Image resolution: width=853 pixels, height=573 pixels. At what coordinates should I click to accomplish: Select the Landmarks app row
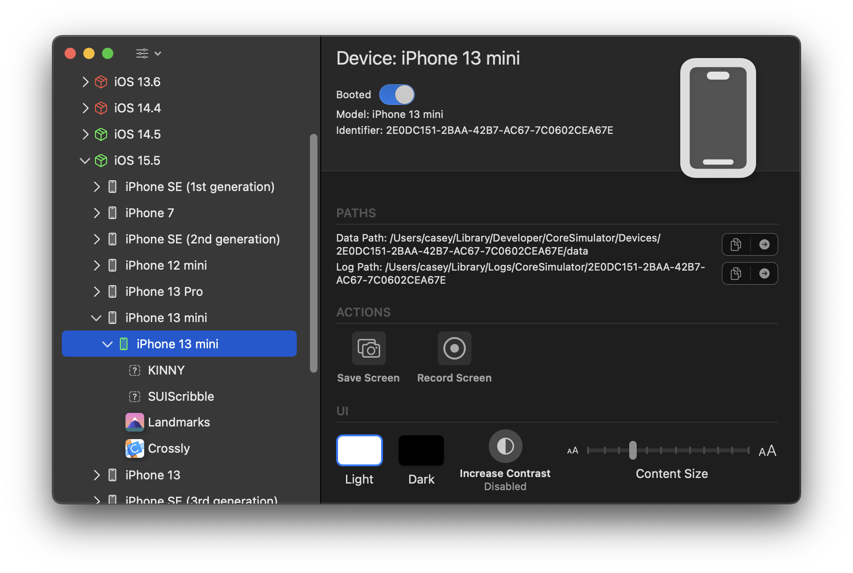179,422
